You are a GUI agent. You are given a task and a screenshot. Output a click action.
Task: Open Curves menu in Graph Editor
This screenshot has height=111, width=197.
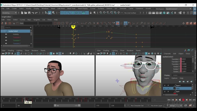[x=23, y=20]
